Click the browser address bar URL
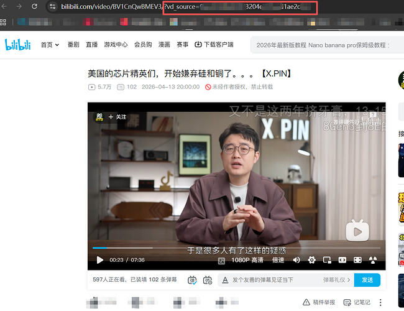404x311 pixels. coord(180,6)
